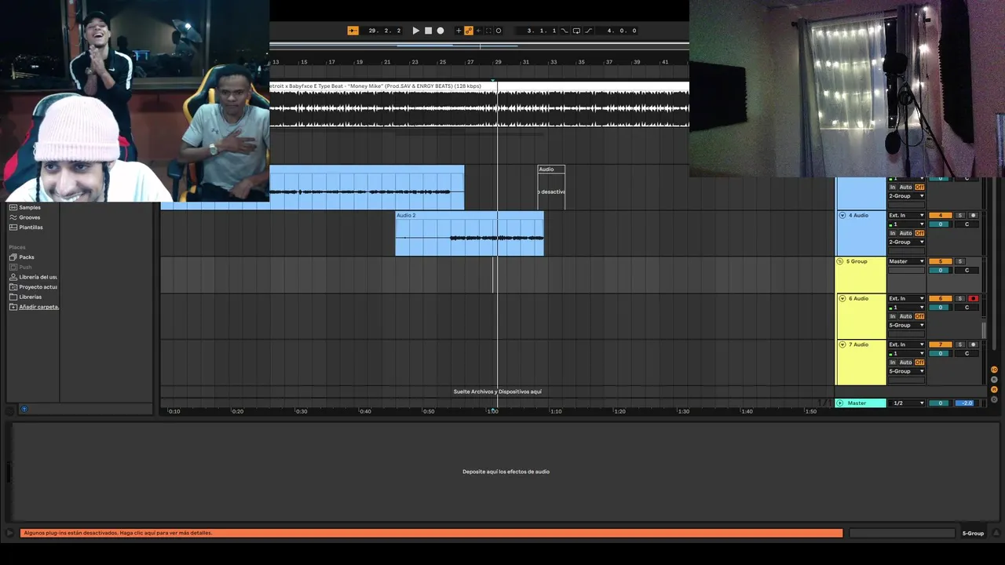Open Master track 1/2 output dropdown
1005x565 pixels.
[x=907, y=403]
